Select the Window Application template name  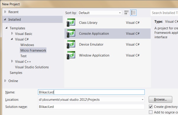click(94, 55)
